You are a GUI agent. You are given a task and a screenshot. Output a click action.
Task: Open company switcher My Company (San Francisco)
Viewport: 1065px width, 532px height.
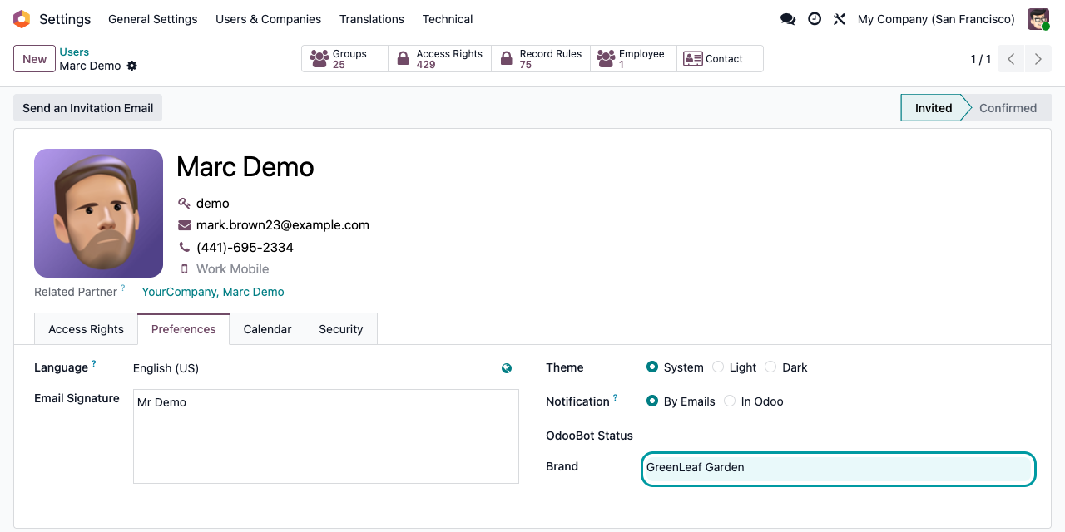tap(936, 19)
